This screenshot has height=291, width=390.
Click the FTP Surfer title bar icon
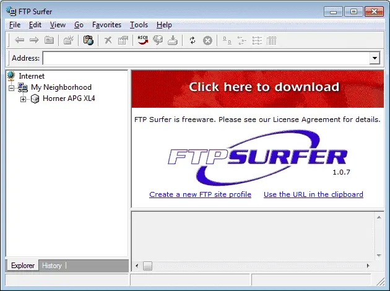(11, 11)
